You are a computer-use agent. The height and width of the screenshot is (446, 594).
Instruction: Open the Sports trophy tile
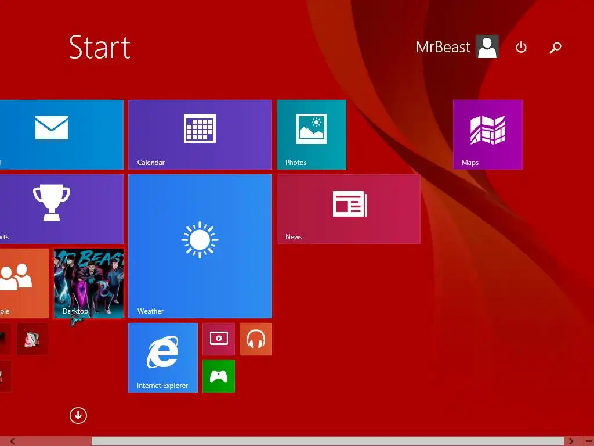pyautogui.click(x=61, y=209)
